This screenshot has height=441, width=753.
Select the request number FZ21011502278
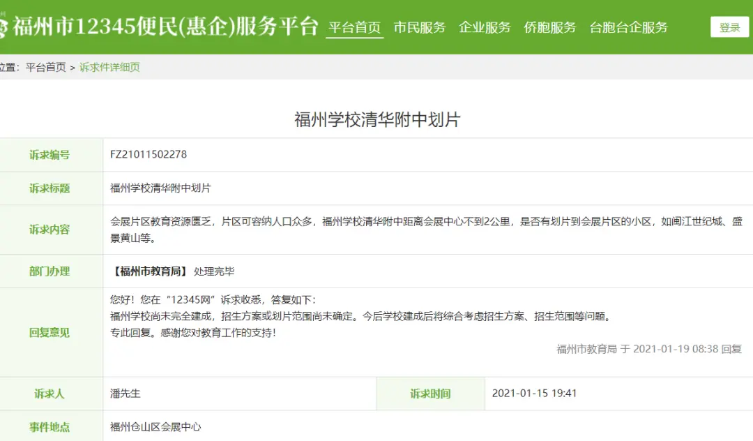(x=149, y=155)
